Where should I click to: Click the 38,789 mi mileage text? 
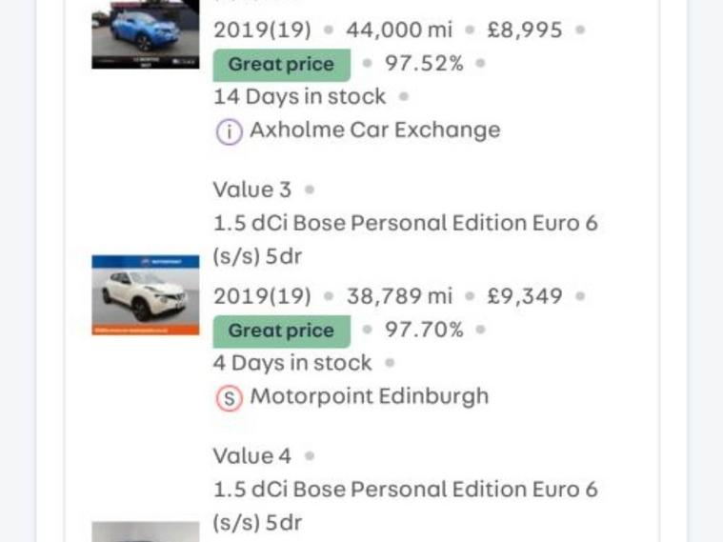[x=399, y=296]
